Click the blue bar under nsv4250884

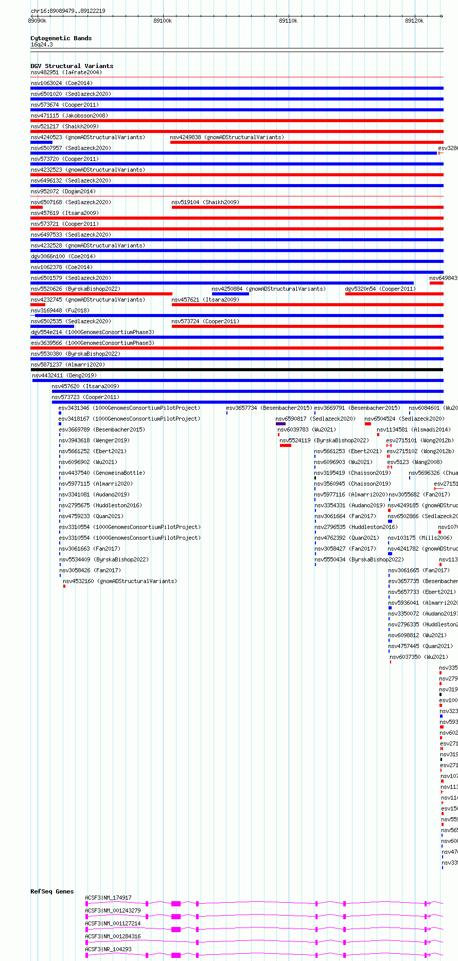point(231,294)
